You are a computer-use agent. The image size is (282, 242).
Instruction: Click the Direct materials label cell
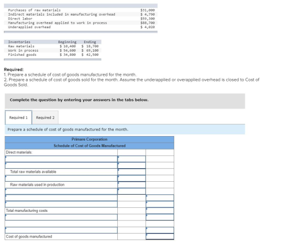(61, 152)
